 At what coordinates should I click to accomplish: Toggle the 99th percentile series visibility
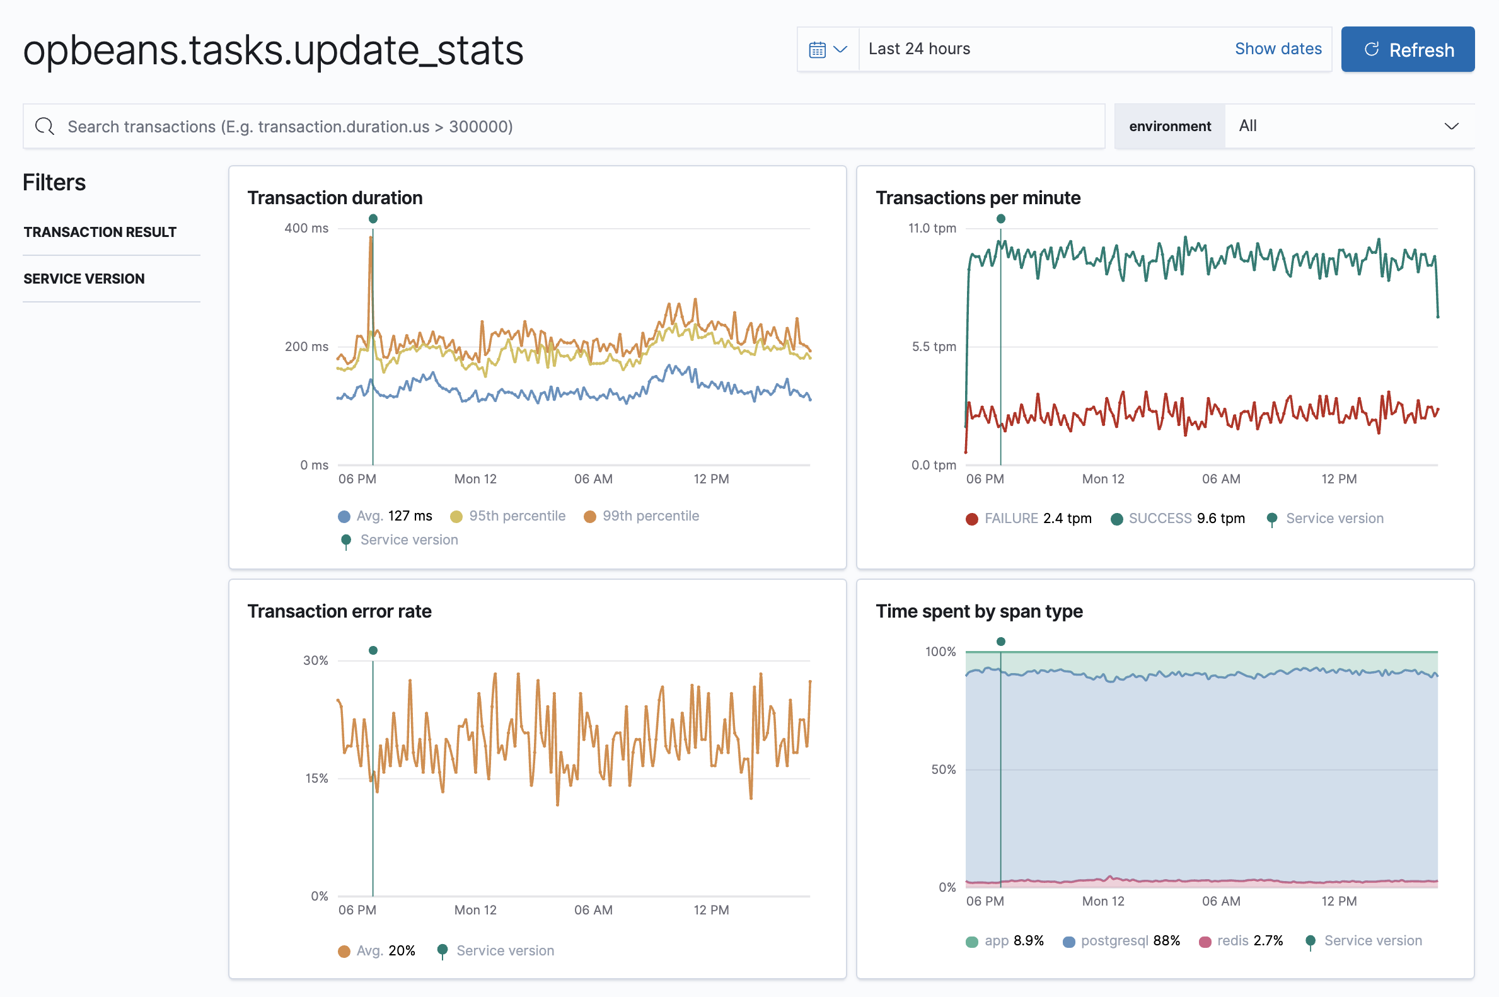click(x=651, y=516)
